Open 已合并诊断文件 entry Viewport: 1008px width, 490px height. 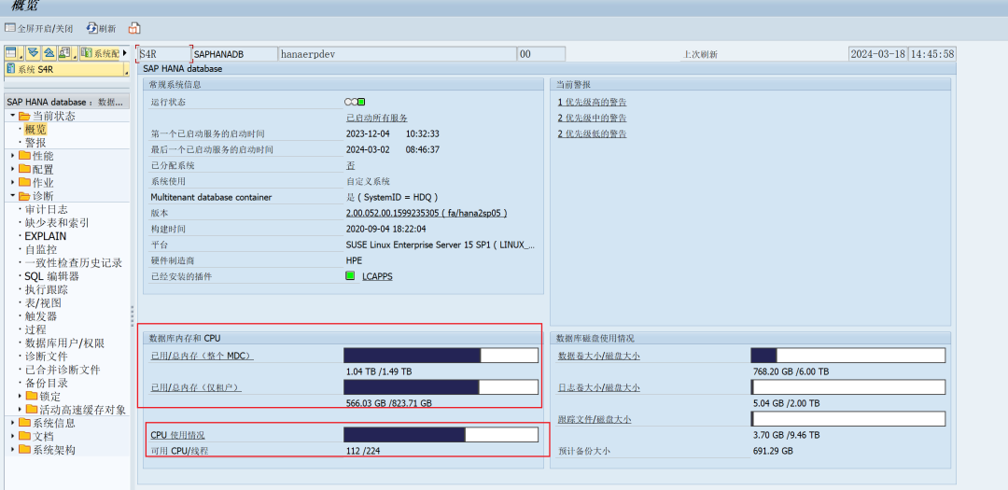tap(63, 370)
